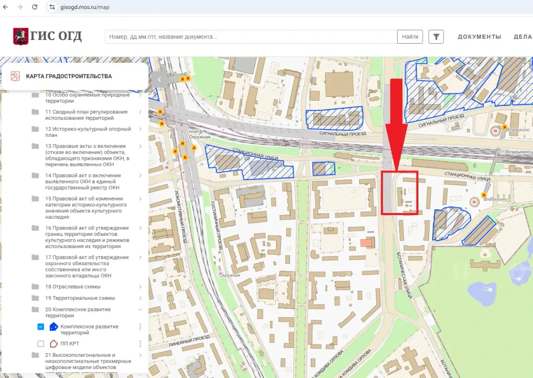Click the Гостиничный проезд street label

216,226
